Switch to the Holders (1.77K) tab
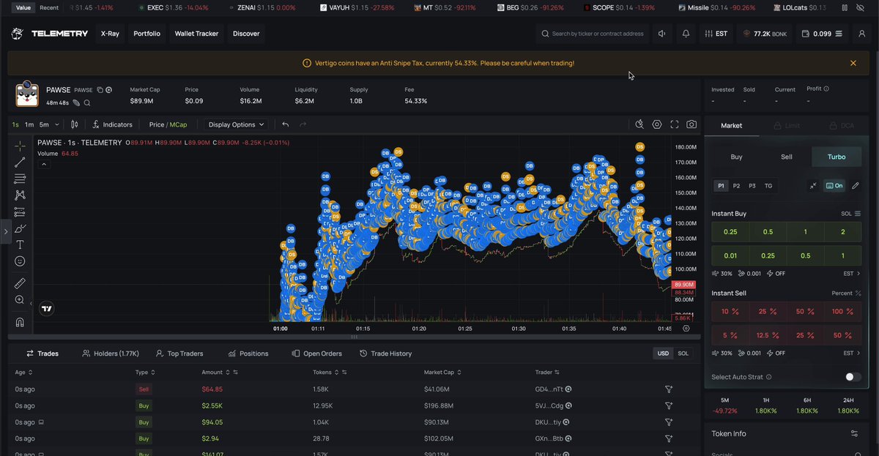The height and width of the screenshot is (456, 879). [111, 354]
